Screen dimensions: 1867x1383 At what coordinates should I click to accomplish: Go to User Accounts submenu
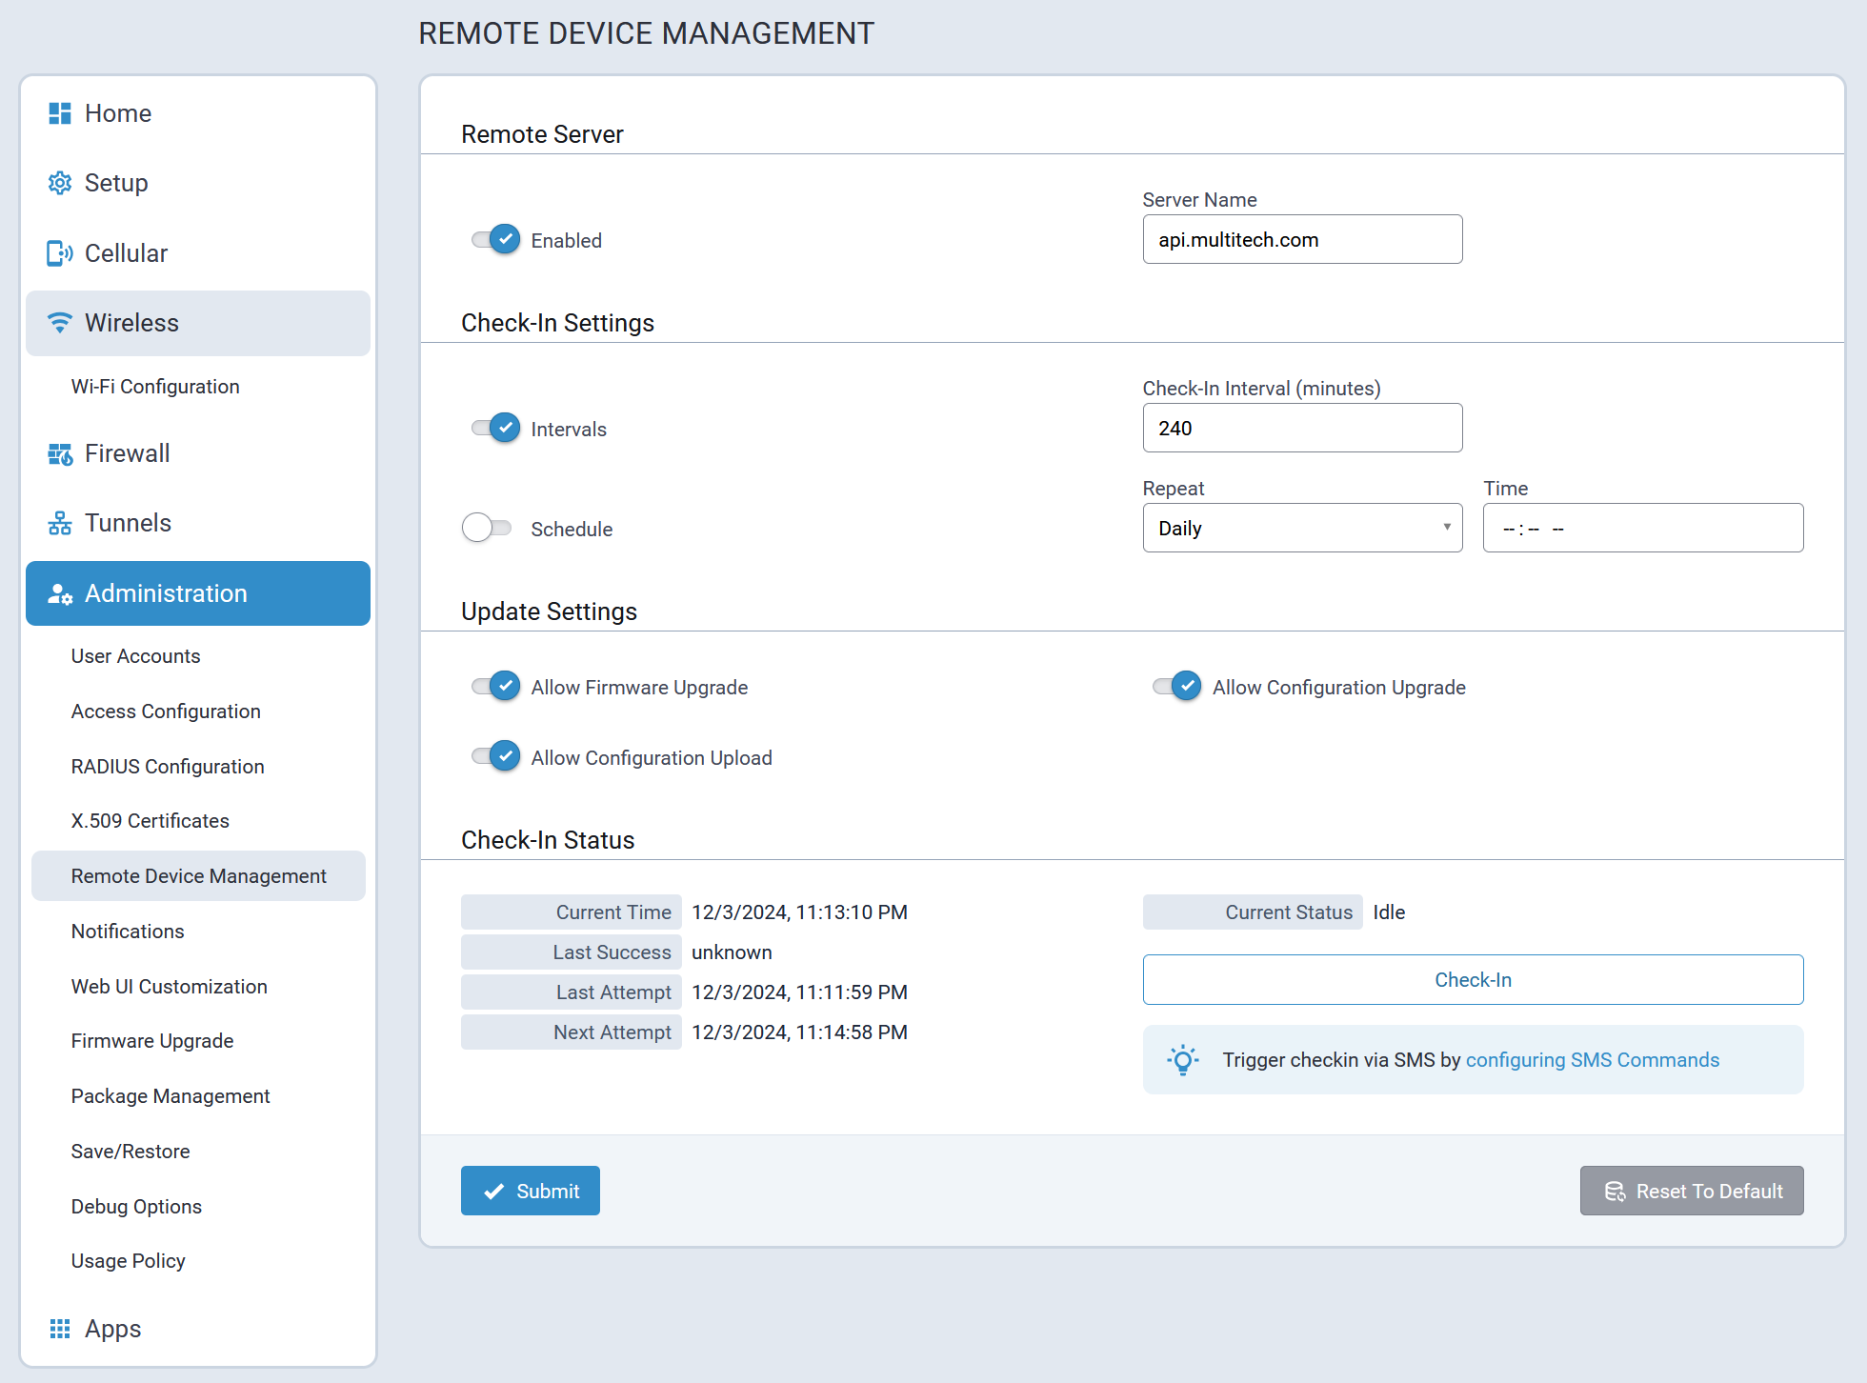click(x=135, y=656)
